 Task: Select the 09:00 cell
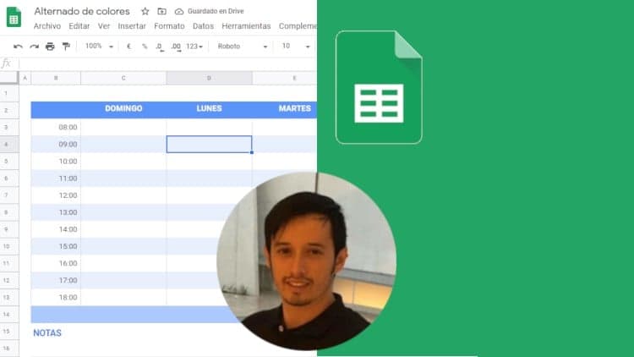click(x=56, y=144)
